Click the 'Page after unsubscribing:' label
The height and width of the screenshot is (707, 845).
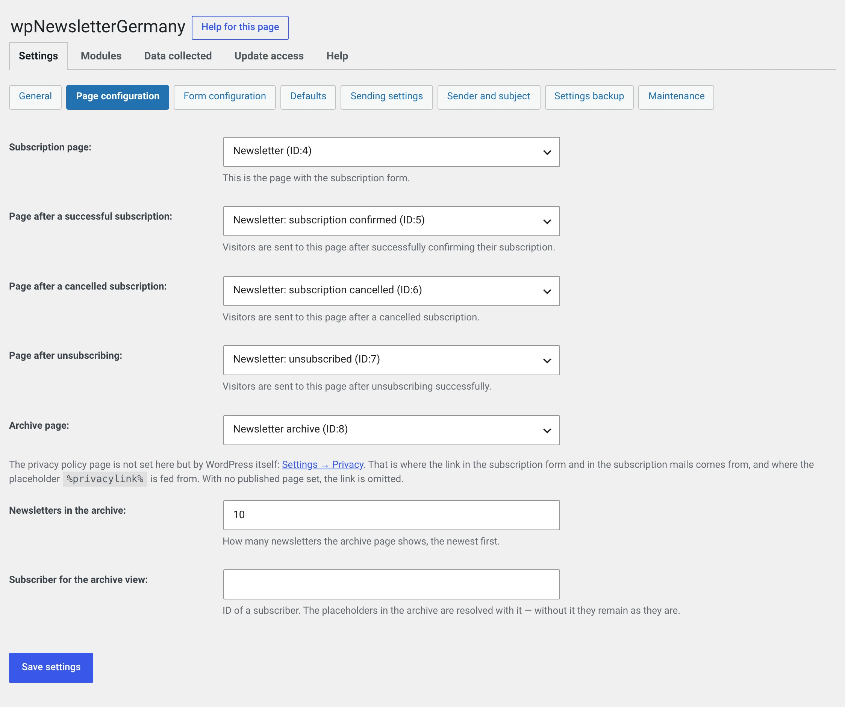(x=65, y=355)
